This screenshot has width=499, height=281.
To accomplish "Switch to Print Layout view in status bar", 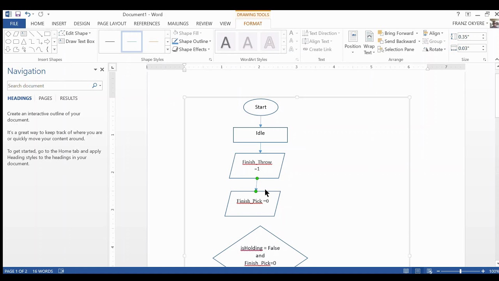I will point(418,271).
